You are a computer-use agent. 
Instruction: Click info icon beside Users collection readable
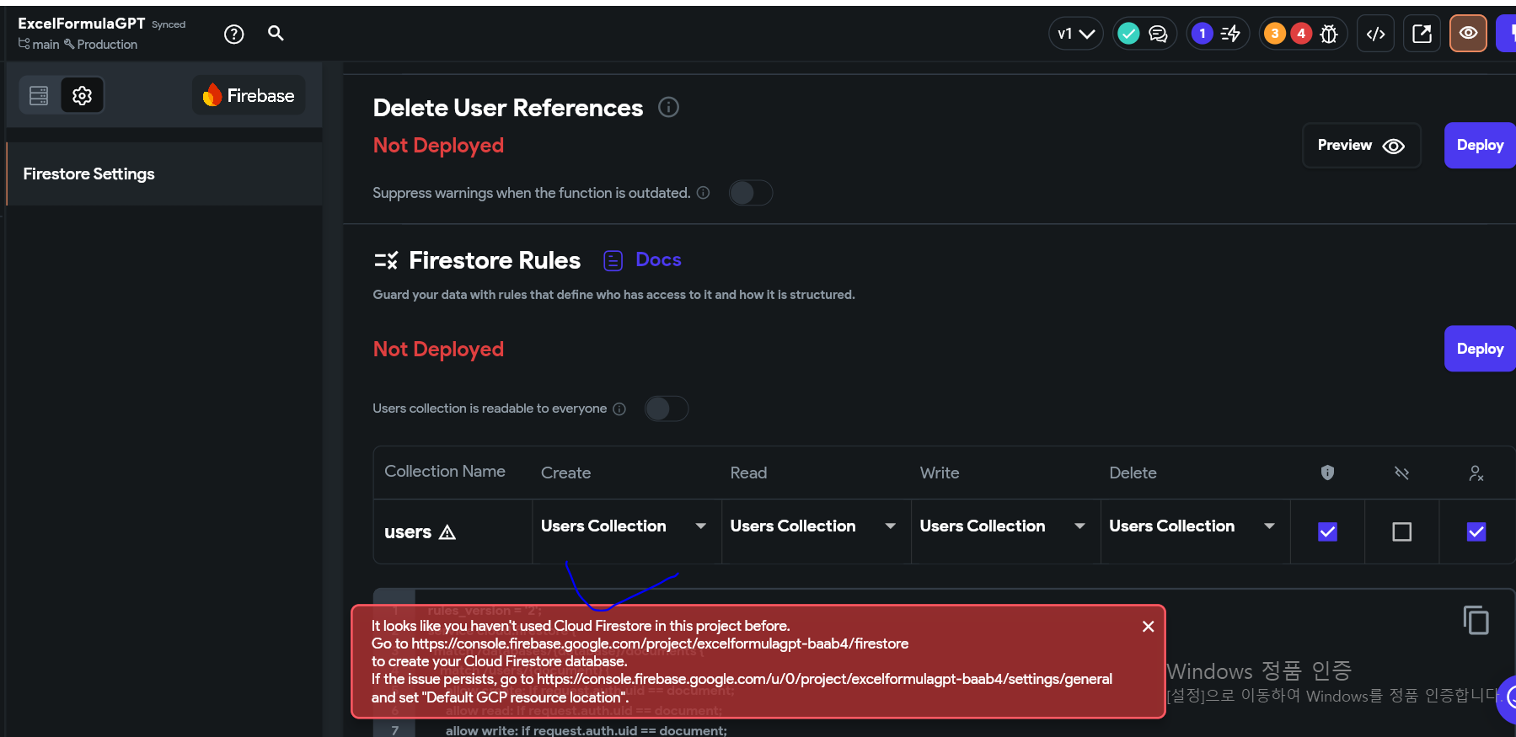pos(619,409)
